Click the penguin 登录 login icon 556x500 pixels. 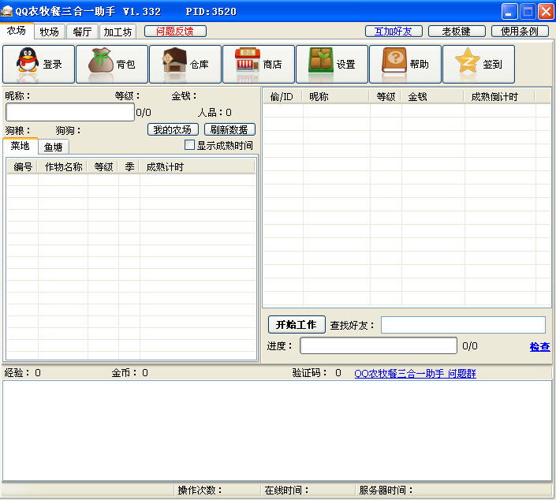pyautogui.click(x=28, y=64)
